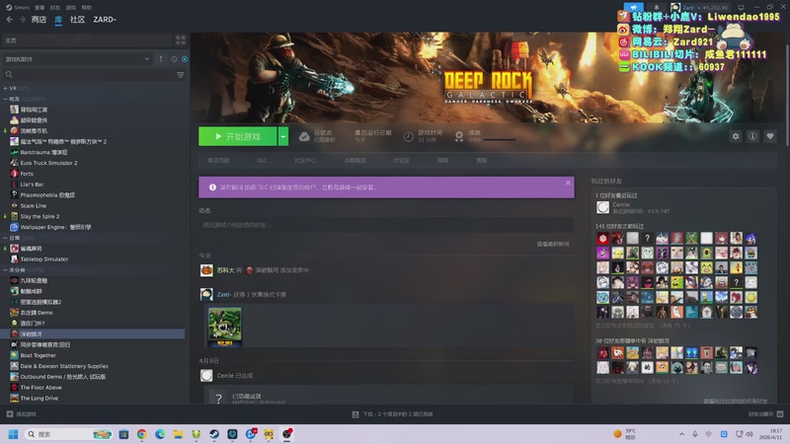
Task: Collapse the collection above Tabletop Simulator
Action: (x=6, y=238)
